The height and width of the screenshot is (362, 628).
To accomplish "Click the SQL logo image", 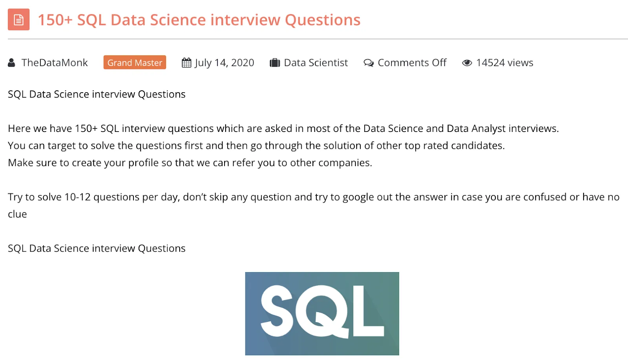I will (x=322, y=313).
